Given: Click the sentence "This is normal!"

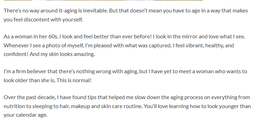Looking at the screenshot, I should click(x=74, y=80).
